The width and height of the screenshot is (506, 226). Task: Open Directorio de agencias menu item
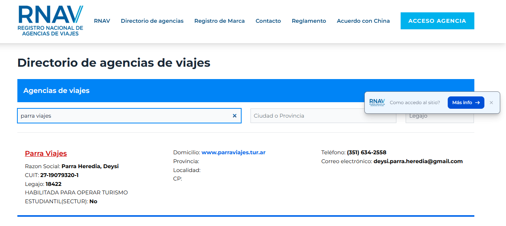[x=152, y=21]
